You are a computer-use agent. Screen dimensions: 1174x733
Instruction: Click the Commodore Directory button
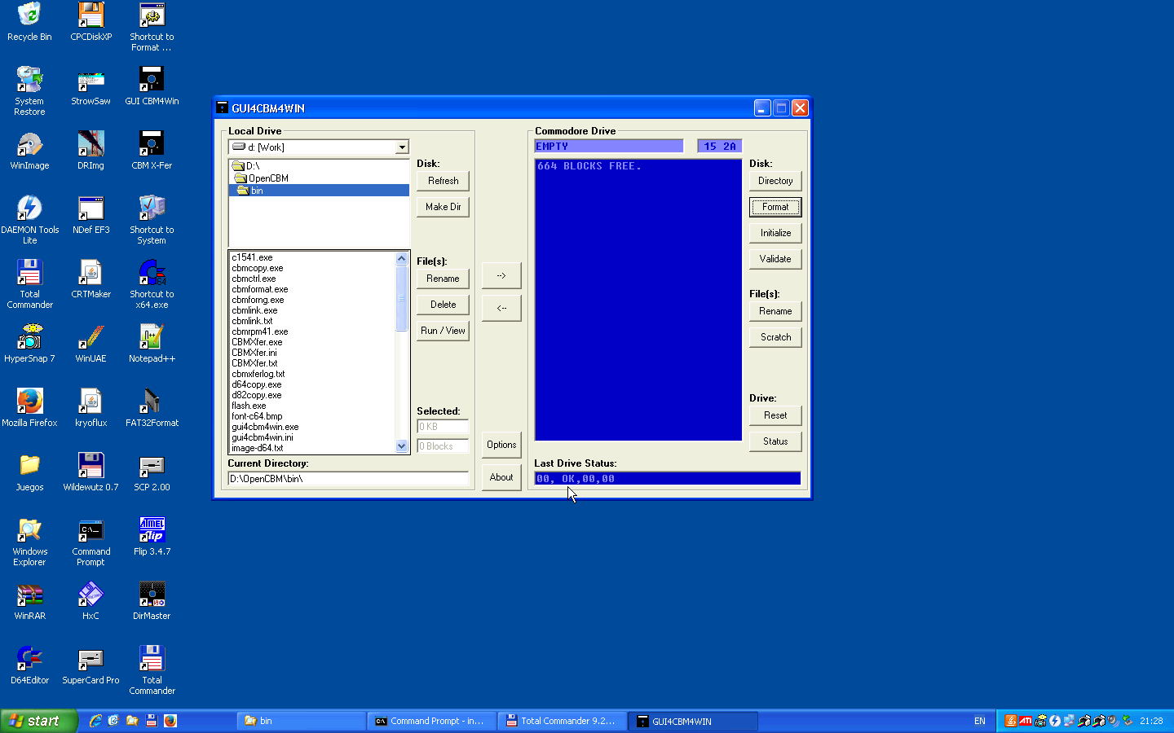pos(775,181)
